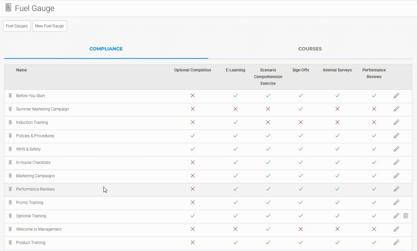
Task: Click the Performance Reviews row name
Action: [x=35, y=189]
